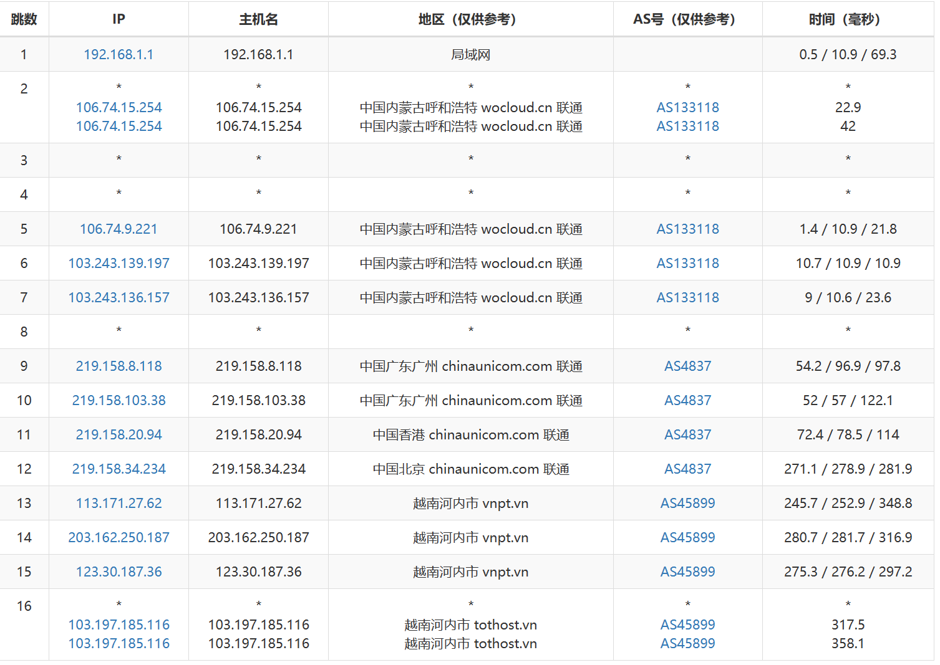Click the 跳数 column header
940x665 pixels.
[x=24, y=19]
